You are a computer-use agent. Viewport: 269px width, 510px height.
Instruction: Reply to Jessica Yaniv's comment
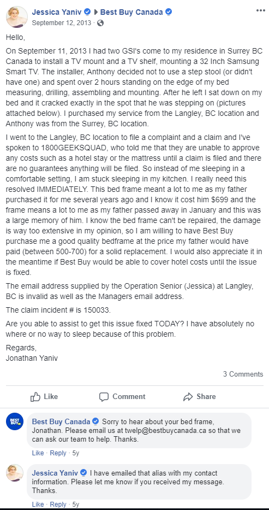tap(58, 504)
